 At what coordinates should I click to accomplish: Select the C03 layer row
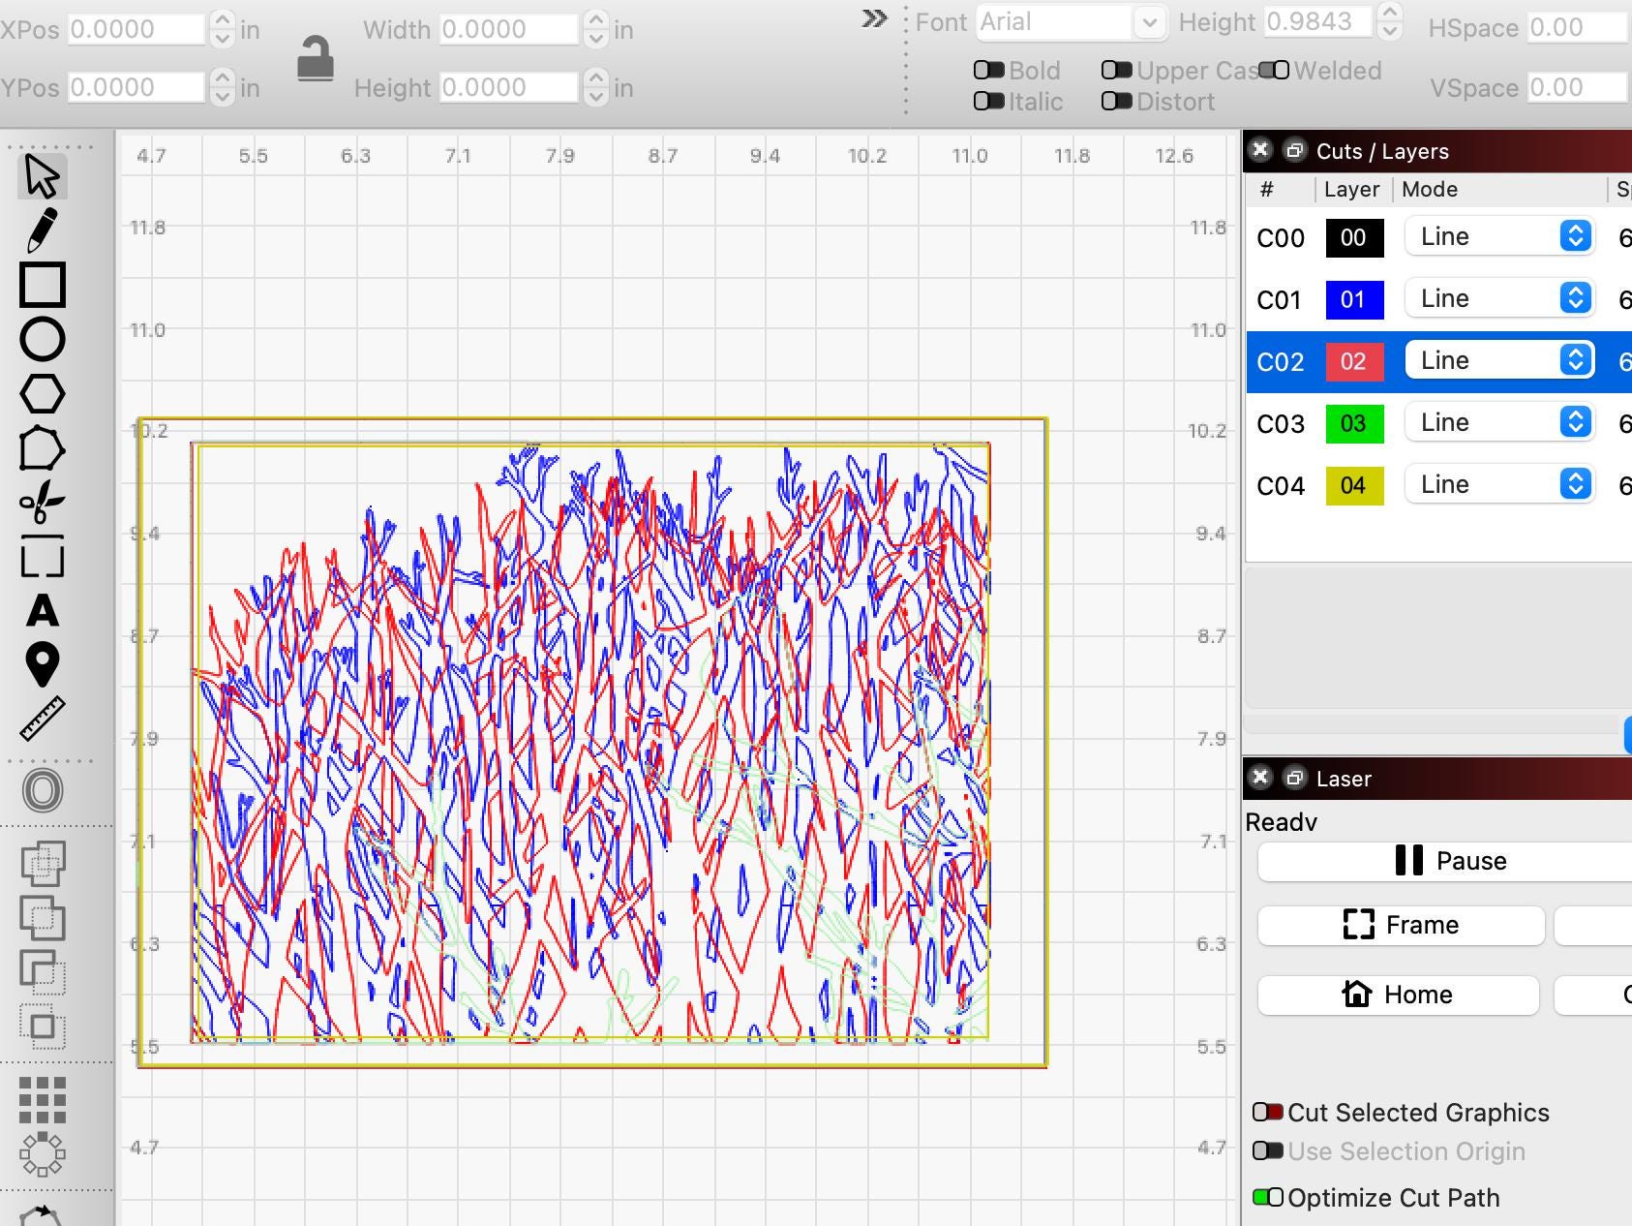(x=1280, y=423)
